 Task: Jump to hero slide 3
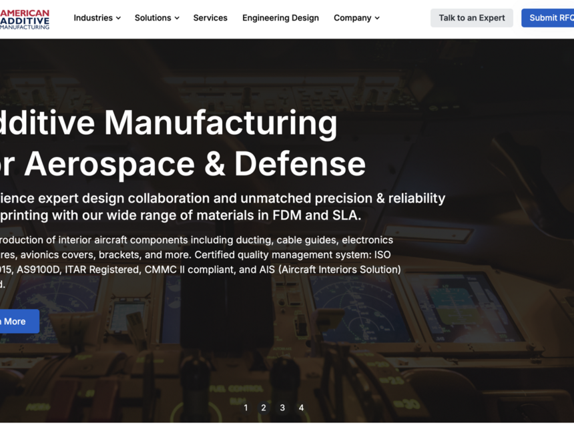(x=282, y=408)
